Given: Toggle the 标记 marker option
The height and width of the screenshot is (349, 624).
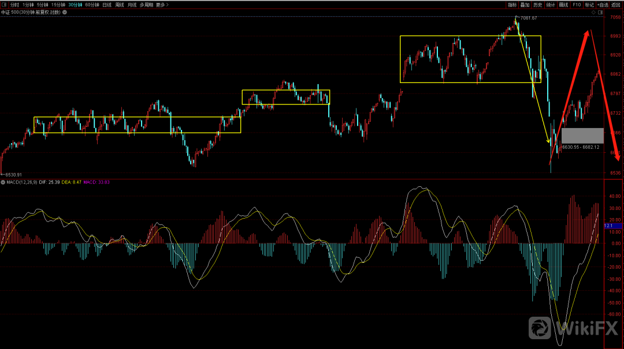Looking at the screenshot, I should (589, 5).
